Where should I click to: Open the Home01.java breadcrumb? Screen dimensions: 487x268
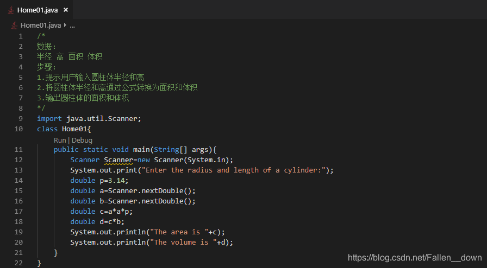click(x=41, y=25)
